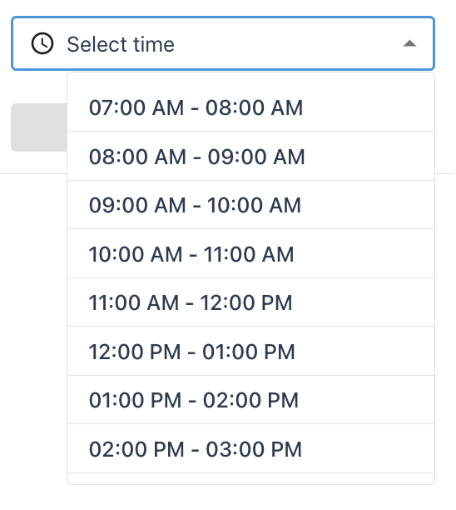Select the 11:00 AM - 12:00 PM slot
456x510 pixels.
tap(250, 302)
